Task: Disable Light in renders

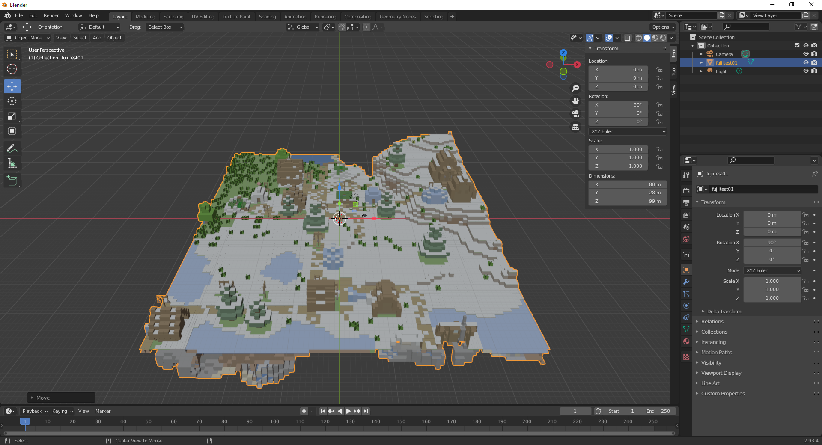Action: tap(814, 71)
